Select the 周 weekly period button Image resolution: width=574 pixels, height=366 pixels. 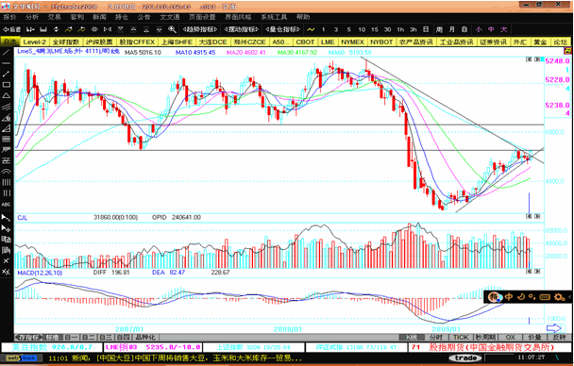(x=439, y=29)
